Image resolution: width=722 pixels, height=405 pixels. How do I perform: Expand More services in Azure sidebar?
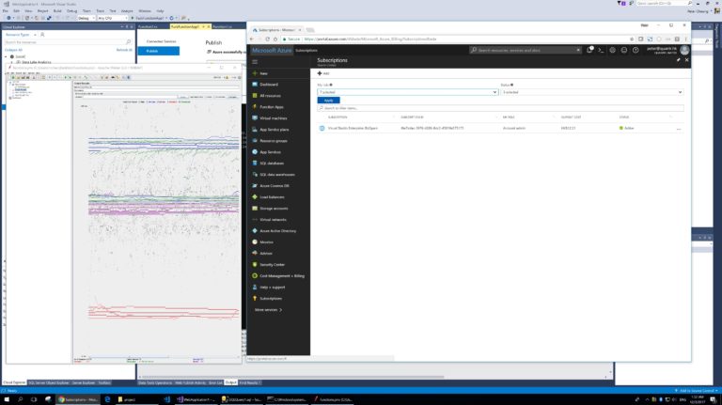(268, 310)
